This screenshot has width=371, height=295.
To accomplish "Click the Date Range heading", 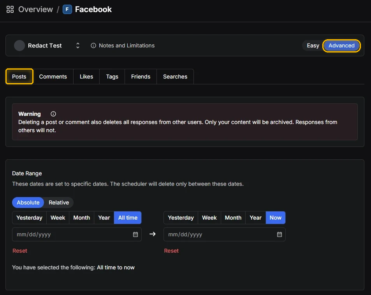I will click(27, 173).
